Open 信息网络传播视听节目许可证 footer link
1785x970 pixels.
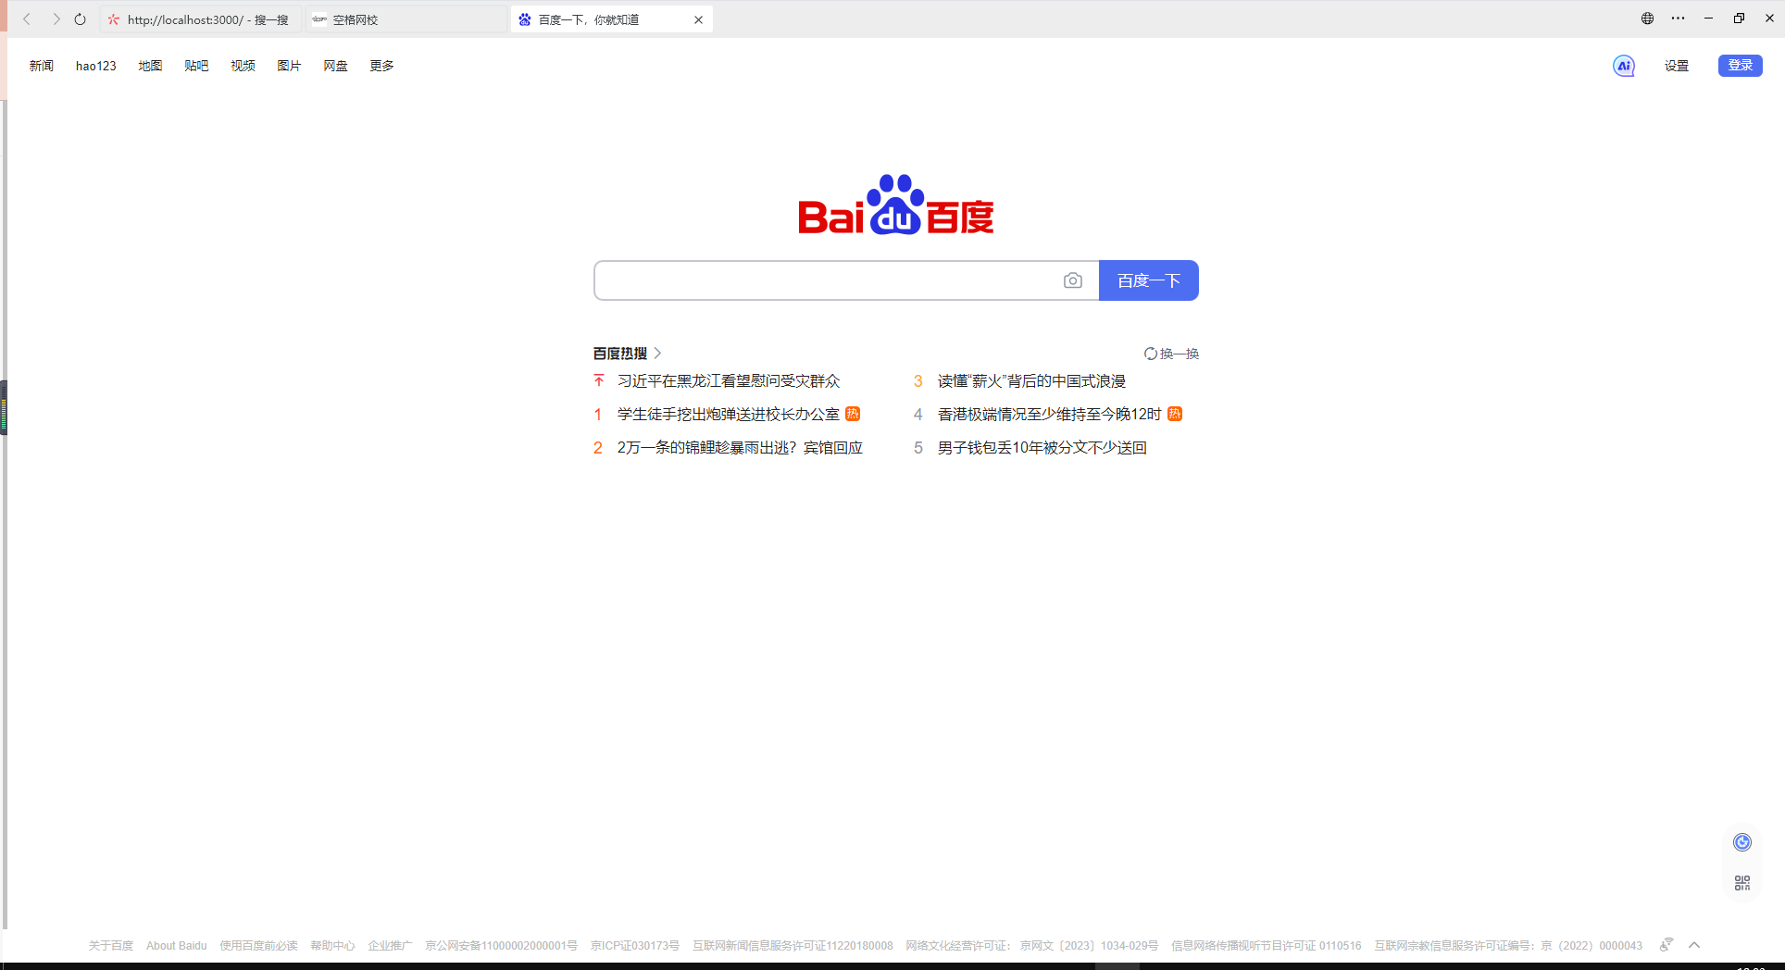pyautogui.click(x=1266, y=946)
